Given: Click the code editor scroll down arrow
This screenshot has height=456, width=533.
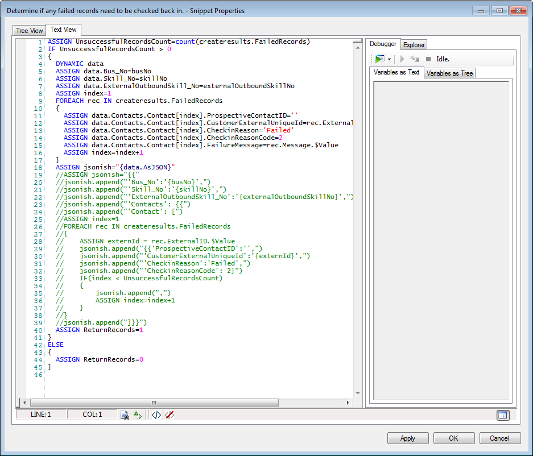Looking at the screenshot, I should pyautogui.click(x=357, y=392).
